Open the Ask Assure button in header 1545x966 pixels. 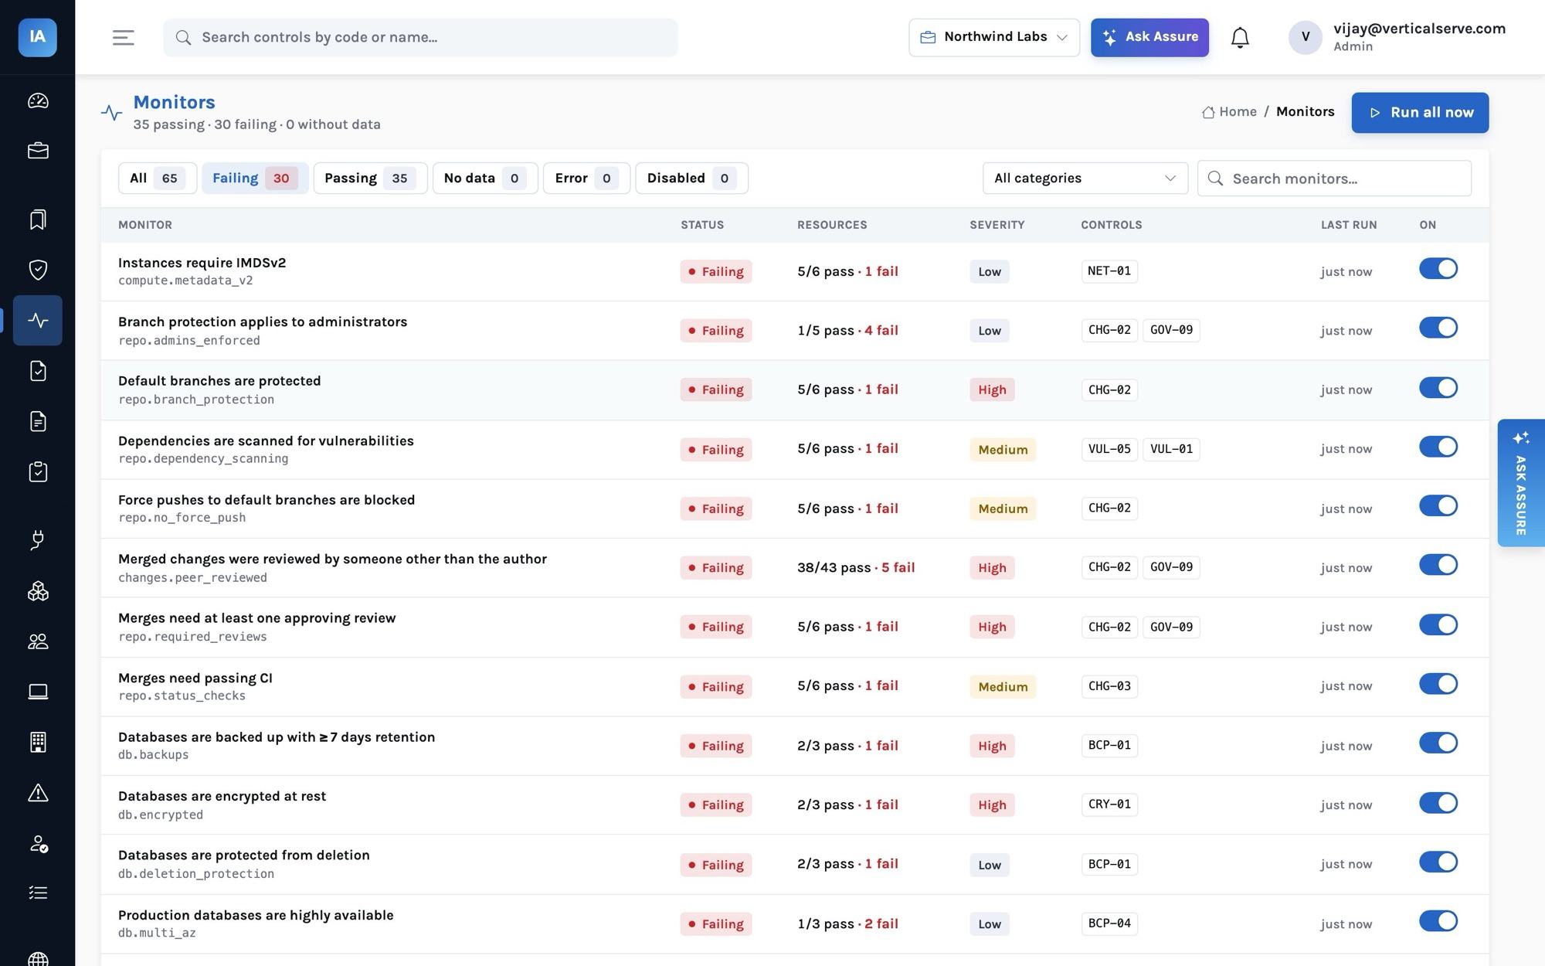pyautogui.click(x=1149, y=37)
